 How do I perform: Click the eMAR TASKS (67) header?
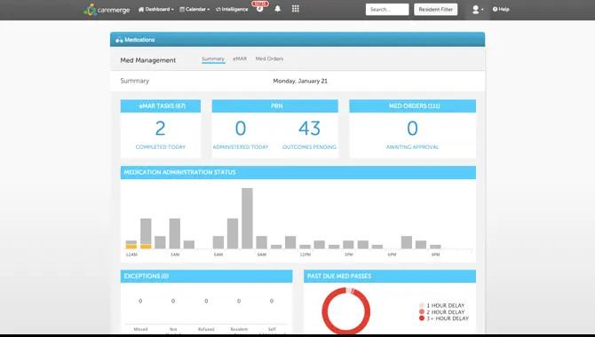[x=161, y=106]
